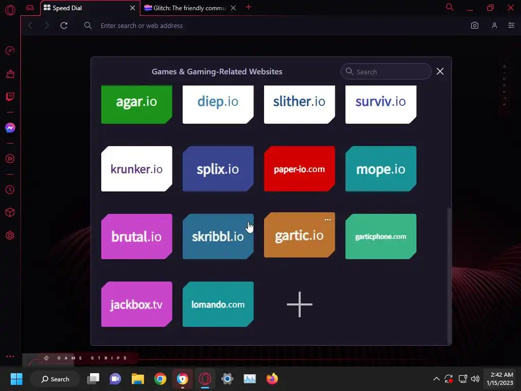521x391 pixels.
Task: Click the tab search magnifier icon
Action: (x=450, y=7)
